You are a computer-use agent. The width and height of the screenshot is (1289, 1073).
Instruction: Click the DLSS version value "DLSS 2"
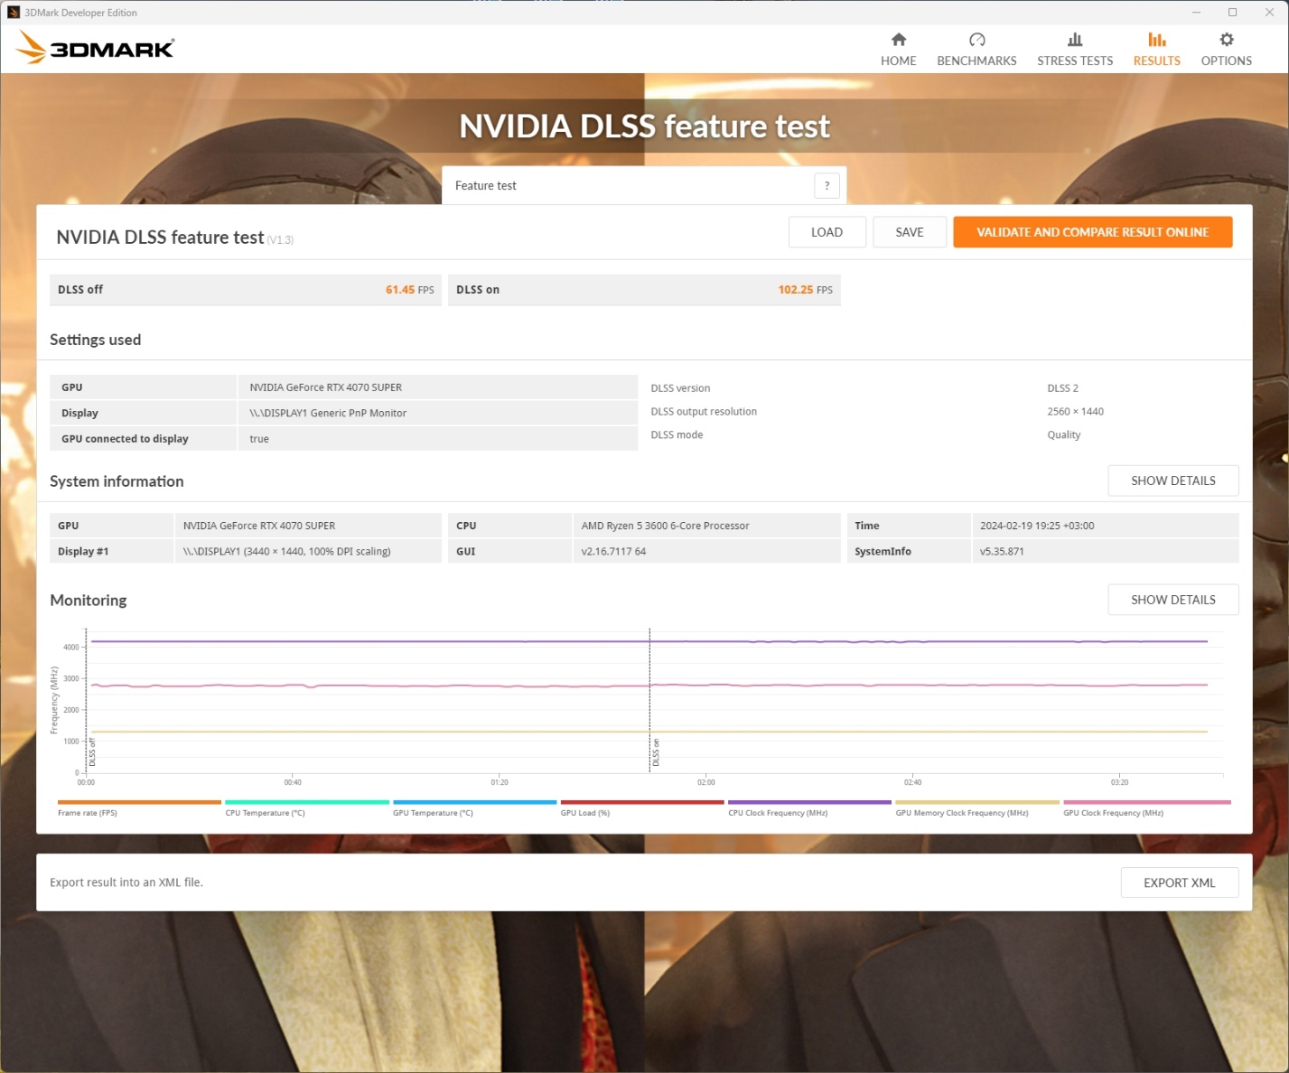click(x=1063, y=388)
